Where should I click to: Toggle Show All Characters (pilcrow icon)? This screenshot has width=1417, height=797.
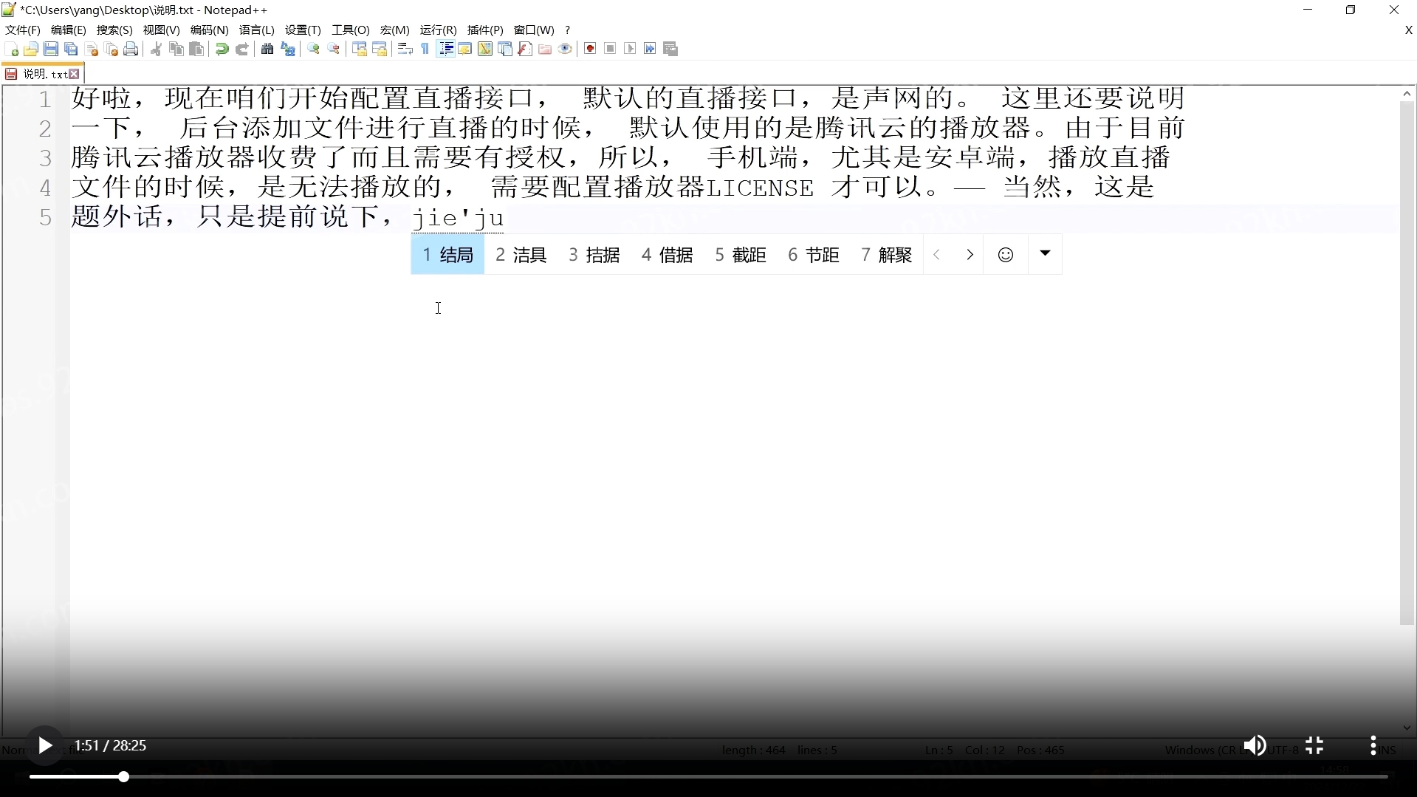[x=425, y=49]
